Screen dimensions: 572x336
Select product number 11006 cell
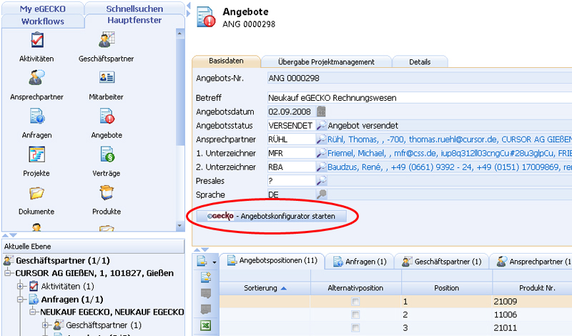click(x=532, y=315)
